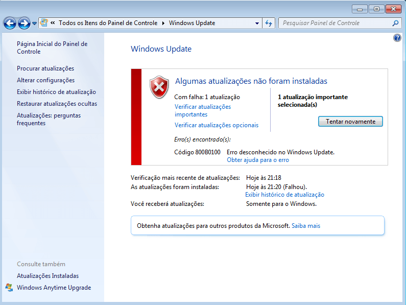Refresh the page using the refresh icon

click(269, 23)
